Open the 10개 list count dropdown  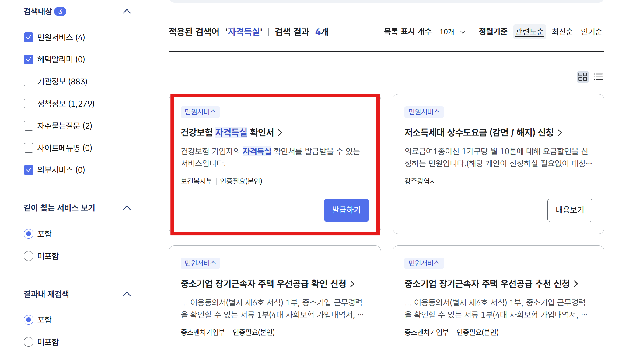(x=453, y=32)
